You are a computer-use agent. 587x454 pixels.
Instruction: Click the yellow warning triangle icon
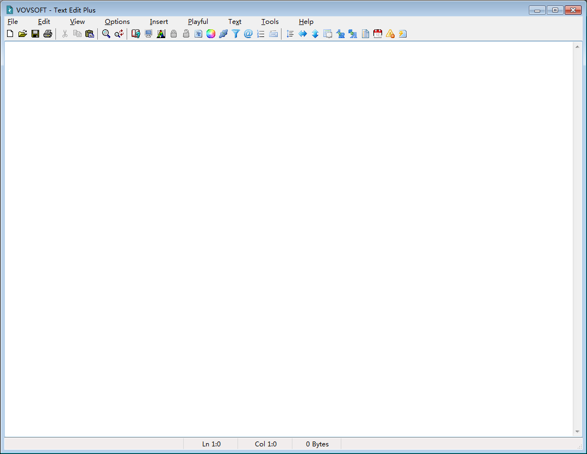tap(390, 34)
